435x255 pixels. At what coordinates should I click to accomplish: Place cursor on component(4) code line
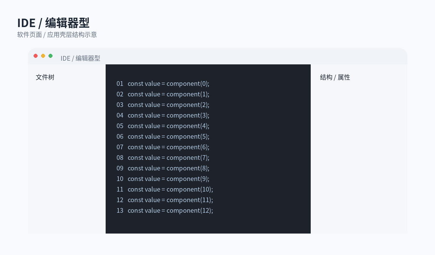[168, 126]
